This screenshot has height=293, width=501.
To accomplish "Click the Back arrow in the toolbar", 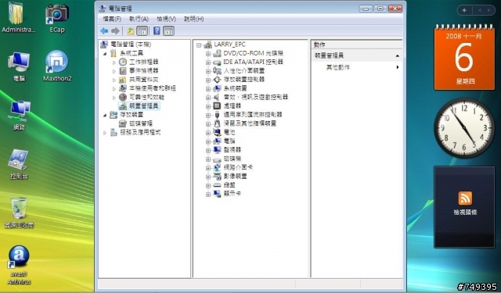I will point(104,31).
